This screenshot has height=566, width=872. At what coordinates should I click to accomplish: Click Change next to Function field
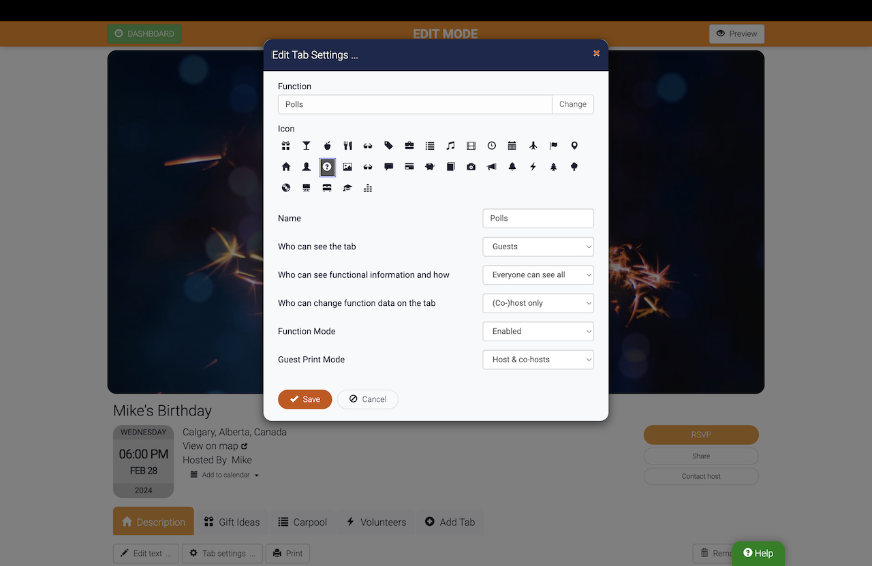click(573, 104)
